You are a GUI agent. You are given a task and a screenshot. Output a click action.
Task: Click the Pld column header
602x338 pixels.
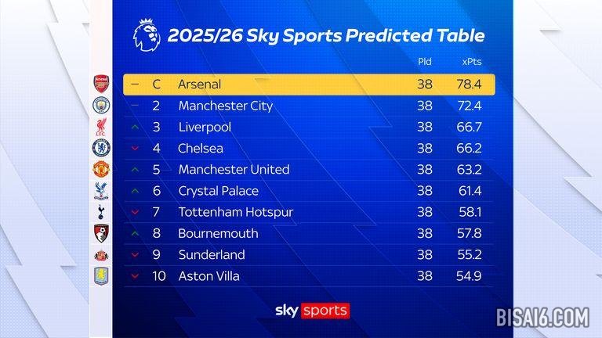pyautogui.click(x=424, y=61)
